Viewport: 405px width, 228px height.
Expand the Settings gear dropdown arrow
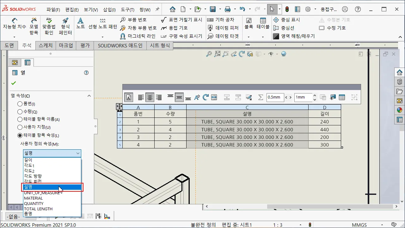pyautogui.click(x=315, y=9)
